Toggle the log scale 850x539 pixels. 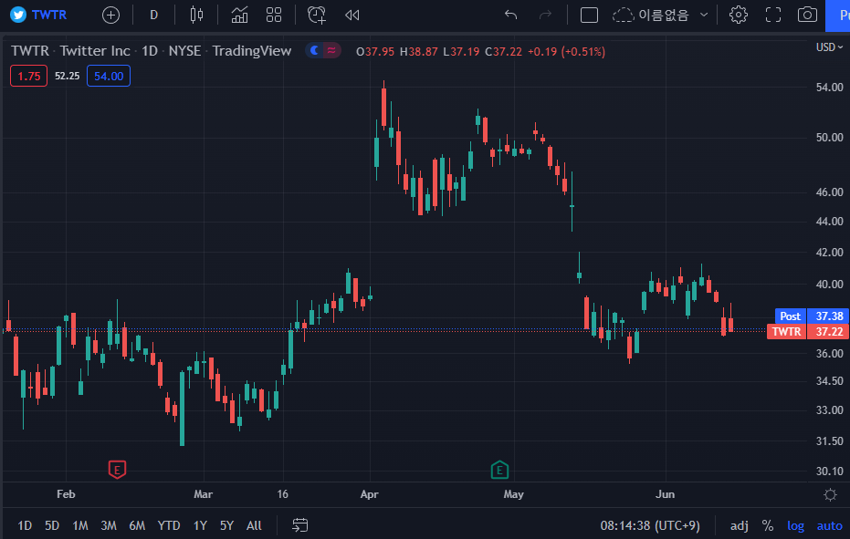tap(795, 525)
